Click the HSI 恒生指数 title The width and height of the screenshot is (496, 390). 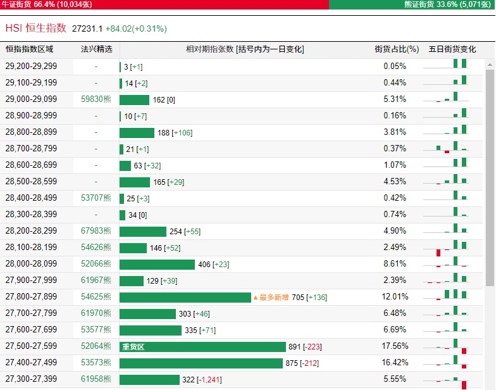click(x=35, y=28)
